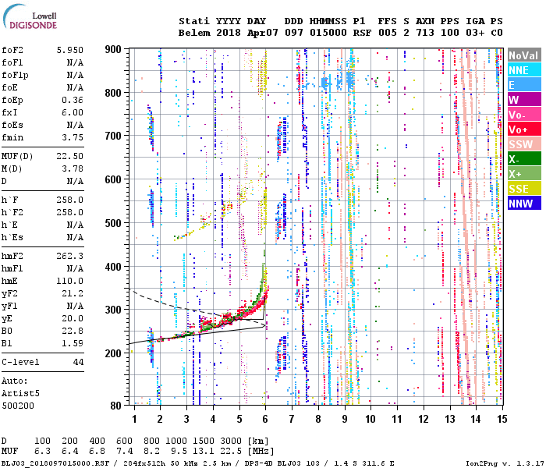The width and height of the screenshot is (546, 468).
Task: Click the M(D) value 3.78
Action: click(x=73, y=169)
